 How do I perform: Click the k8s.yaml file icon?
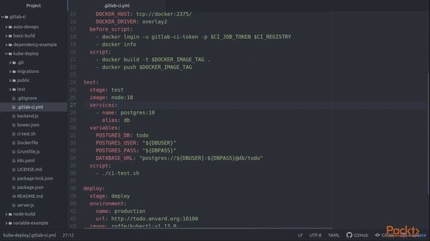(x=13, y=161)
